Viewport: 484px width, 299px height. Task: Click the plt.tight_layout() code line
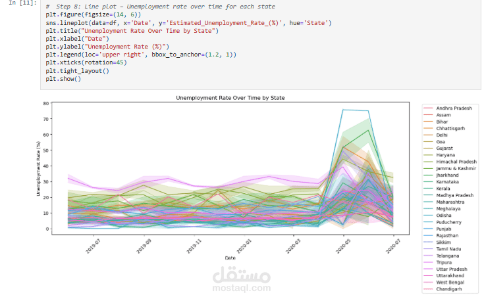pos(78,71)
